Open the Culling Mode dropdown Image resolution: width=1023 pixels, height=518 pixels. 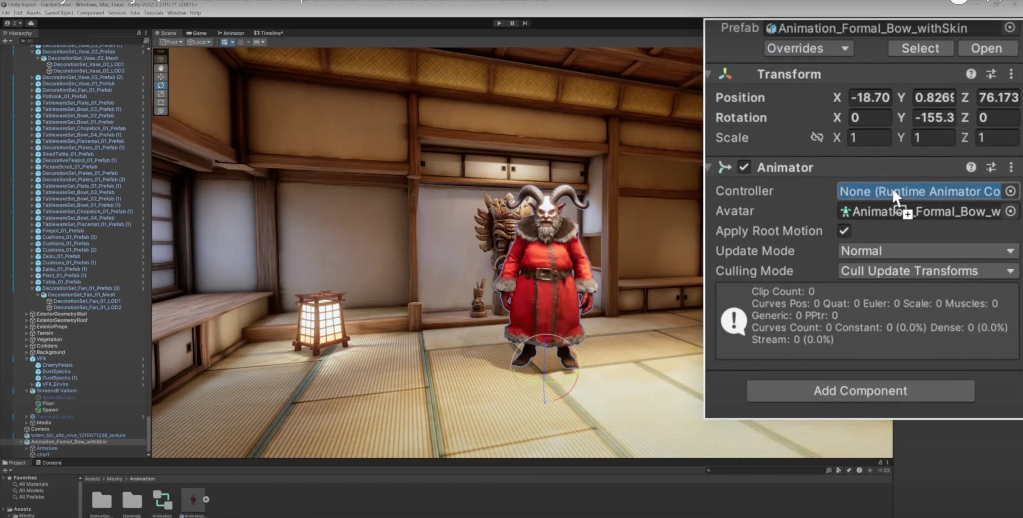pyautogui.click(x=927, y=270)
